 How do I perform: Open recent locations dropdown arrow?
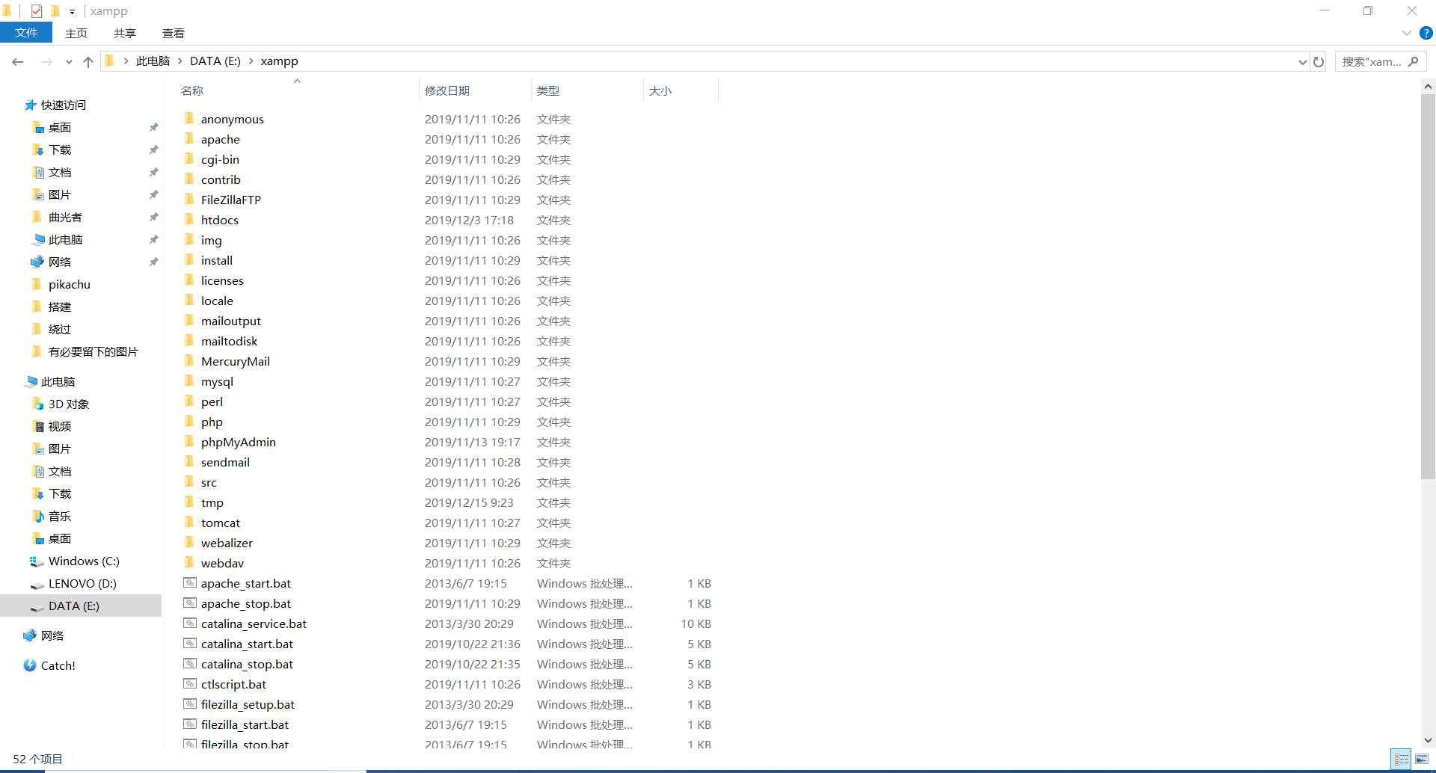[x=69, y=62]
